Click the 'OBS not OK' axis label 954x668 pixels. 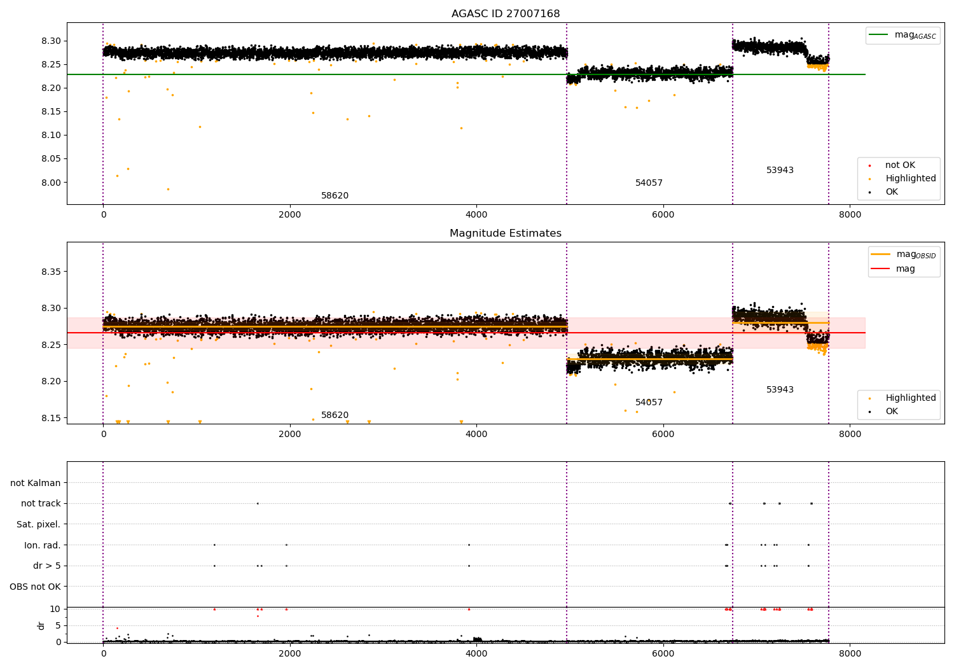(x=36, y=587)
